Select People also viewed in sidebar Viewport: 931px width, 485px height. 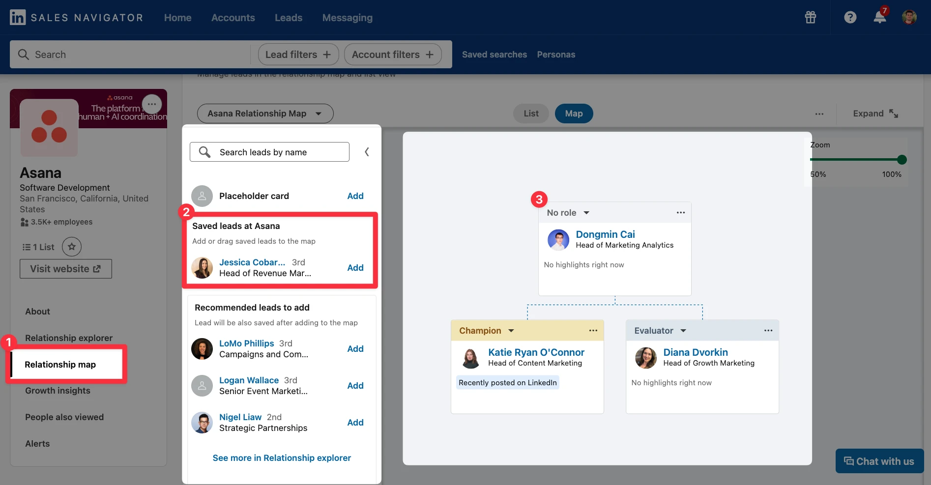64,417
